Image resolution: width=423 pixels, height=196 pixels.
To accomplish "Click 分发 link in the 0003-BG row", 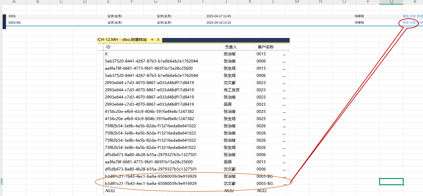I will [413, 23].
